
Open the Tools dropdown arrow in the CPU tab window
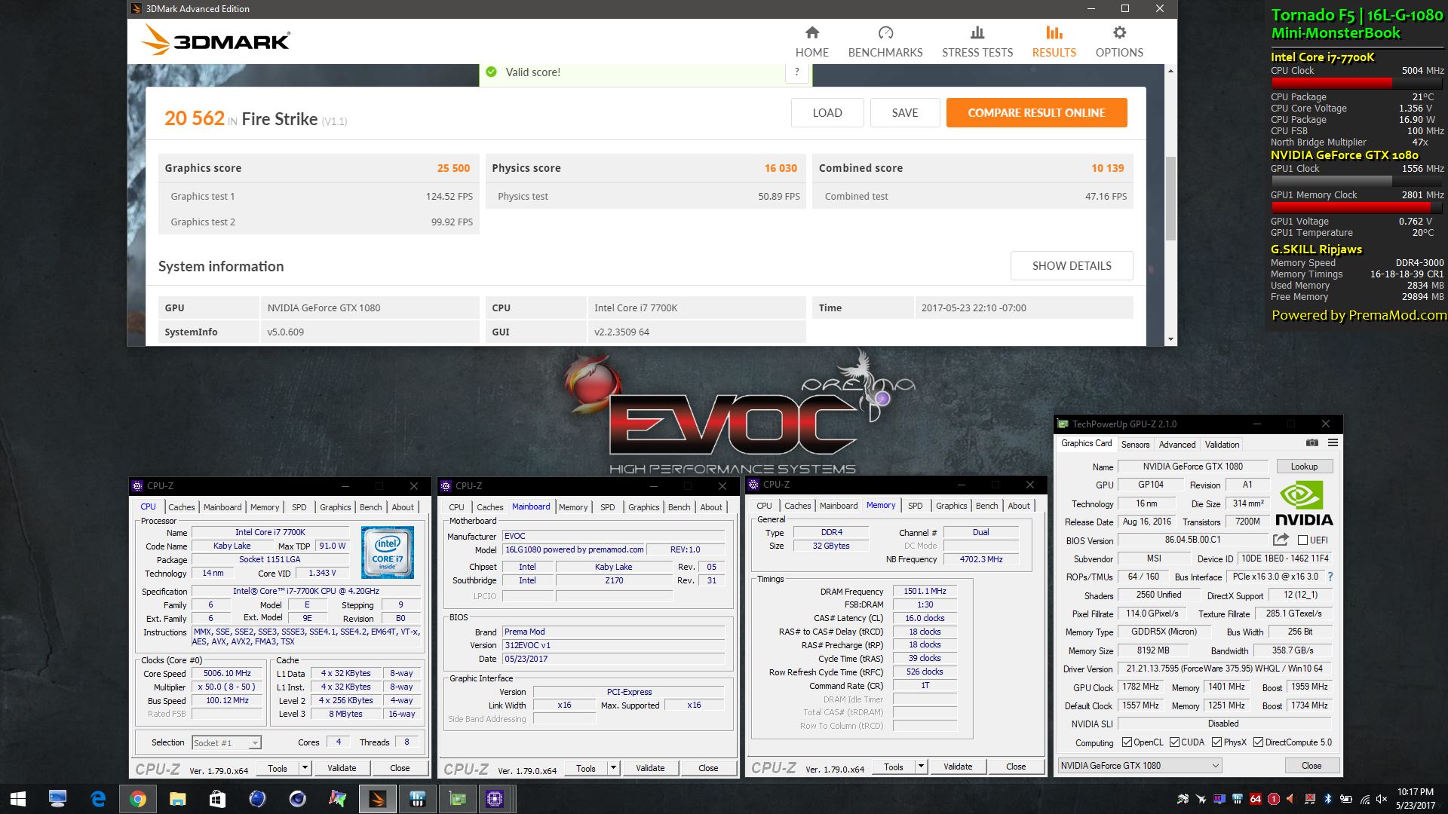coord(305,768)
